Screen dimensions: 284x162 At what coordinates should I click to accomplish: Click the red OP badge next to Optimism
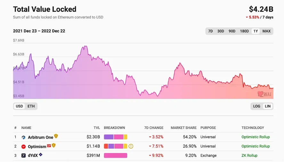click(49, 146)
